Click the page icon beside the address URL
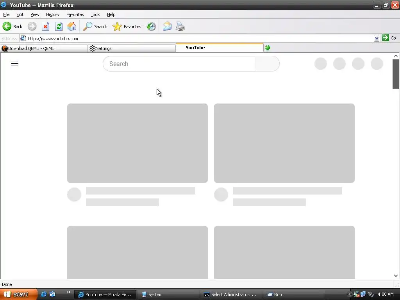 point(23,38)
